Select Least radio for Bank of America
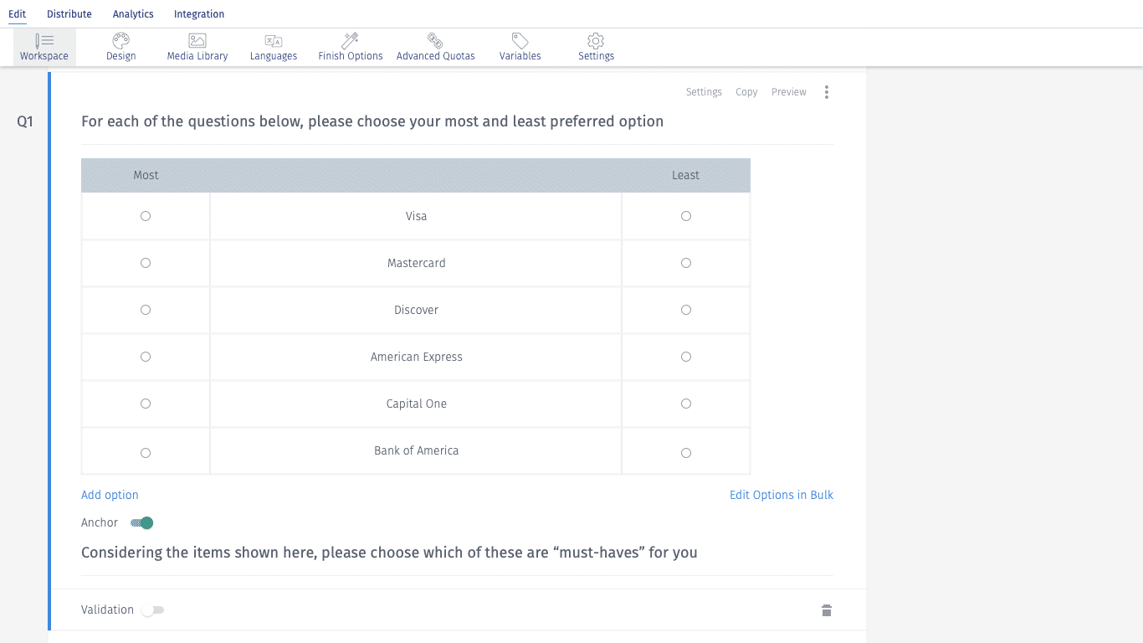1143x643 pixels. pos(686,453)
